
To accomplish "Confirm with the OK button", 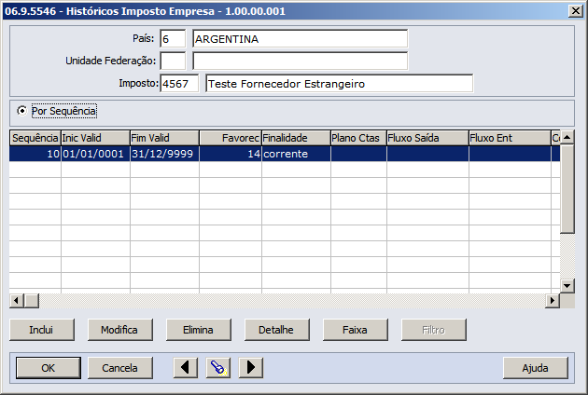I will 48,368.
